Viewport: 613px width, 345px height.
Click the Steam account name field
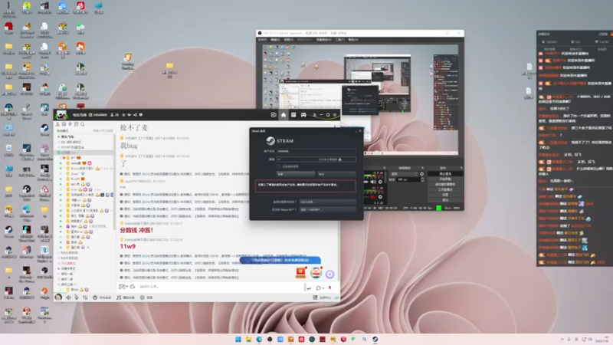pyautogui.click(x=316, y=151)
